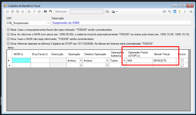The height and width of the screenshot is (115, 196).
Task: Click the delete record X icon
Action: pos(39,12)
